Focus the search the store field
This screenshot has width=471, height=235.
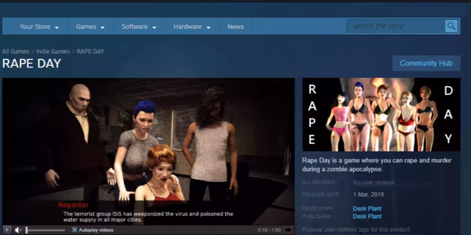pyautogui.click(x=396, y=27)
